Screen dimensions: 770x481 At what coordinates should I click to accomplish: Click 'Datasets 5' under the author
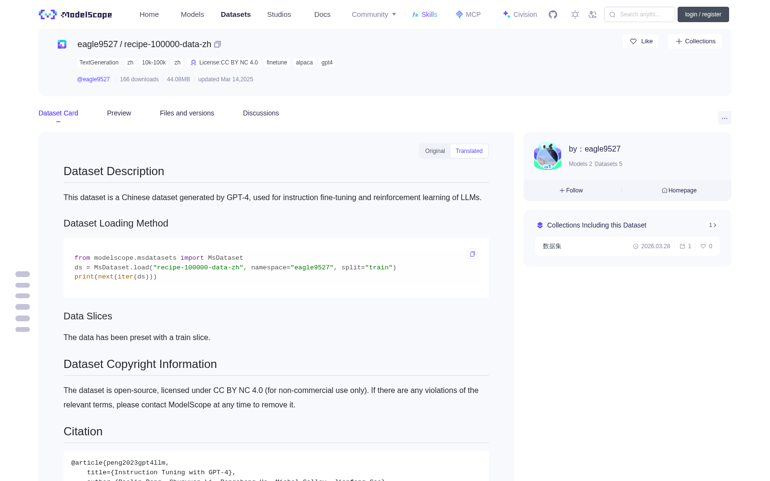click(608, 164)
